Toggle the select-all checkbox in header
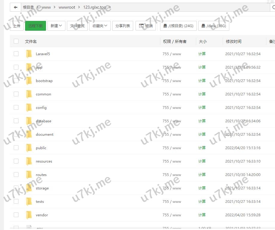The image size is (275, 230). [16, 41]
